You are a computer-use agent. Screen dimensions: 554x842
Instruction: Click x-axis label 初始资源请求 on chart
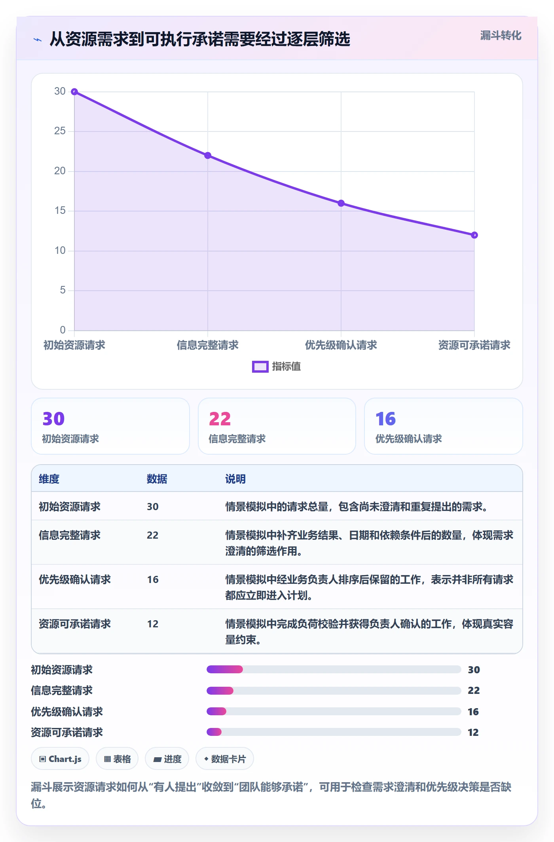click(74, 345)
